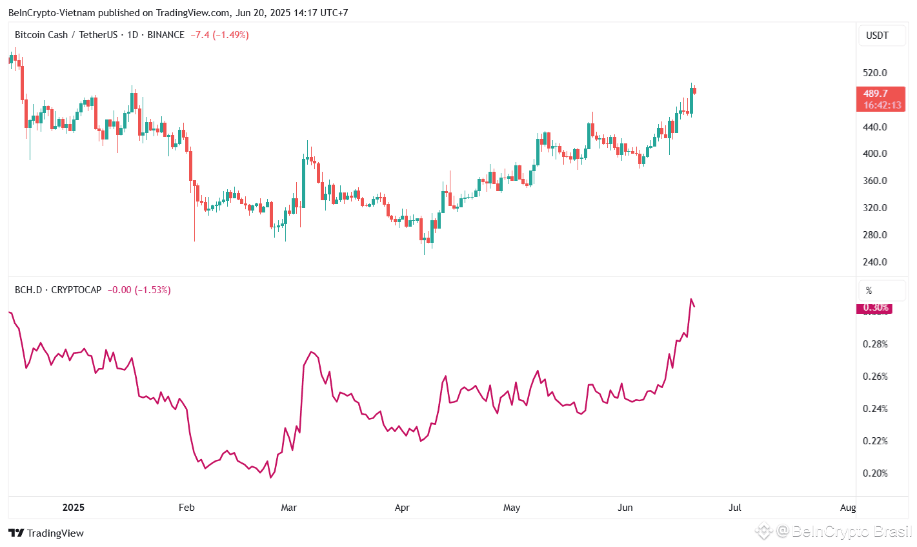Click the TradingView logo icon

(x=16, y=533)
